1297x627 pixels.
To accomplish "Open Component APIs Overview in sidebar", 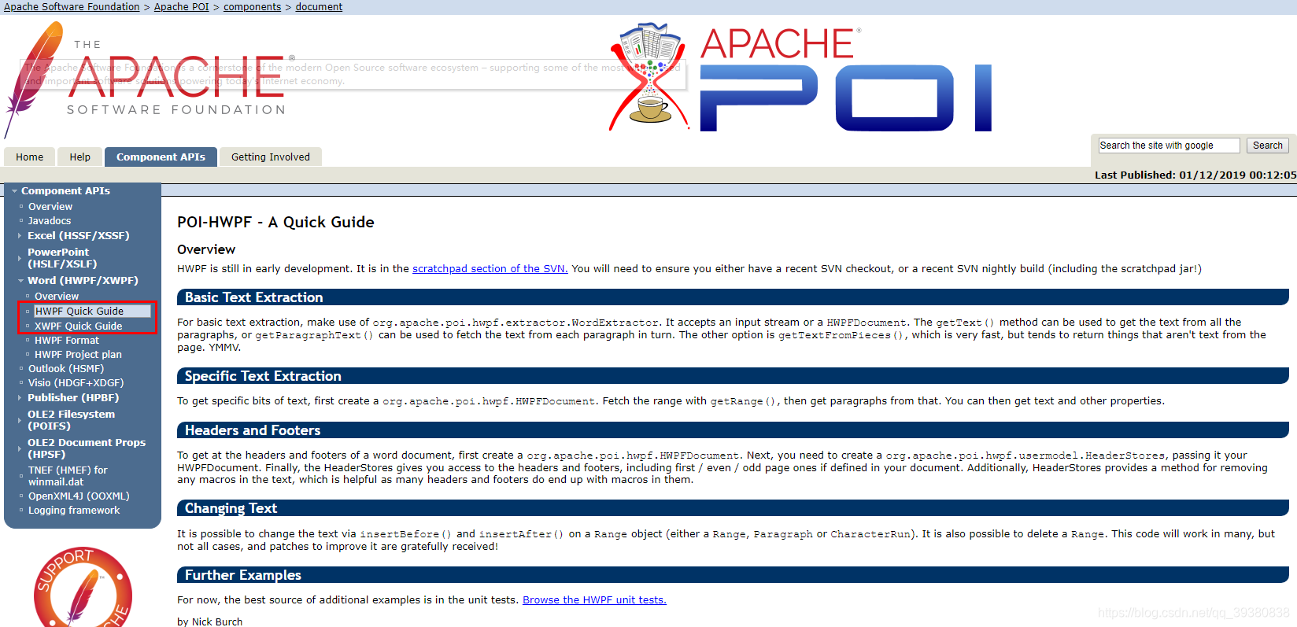I will tap(50, 207).
